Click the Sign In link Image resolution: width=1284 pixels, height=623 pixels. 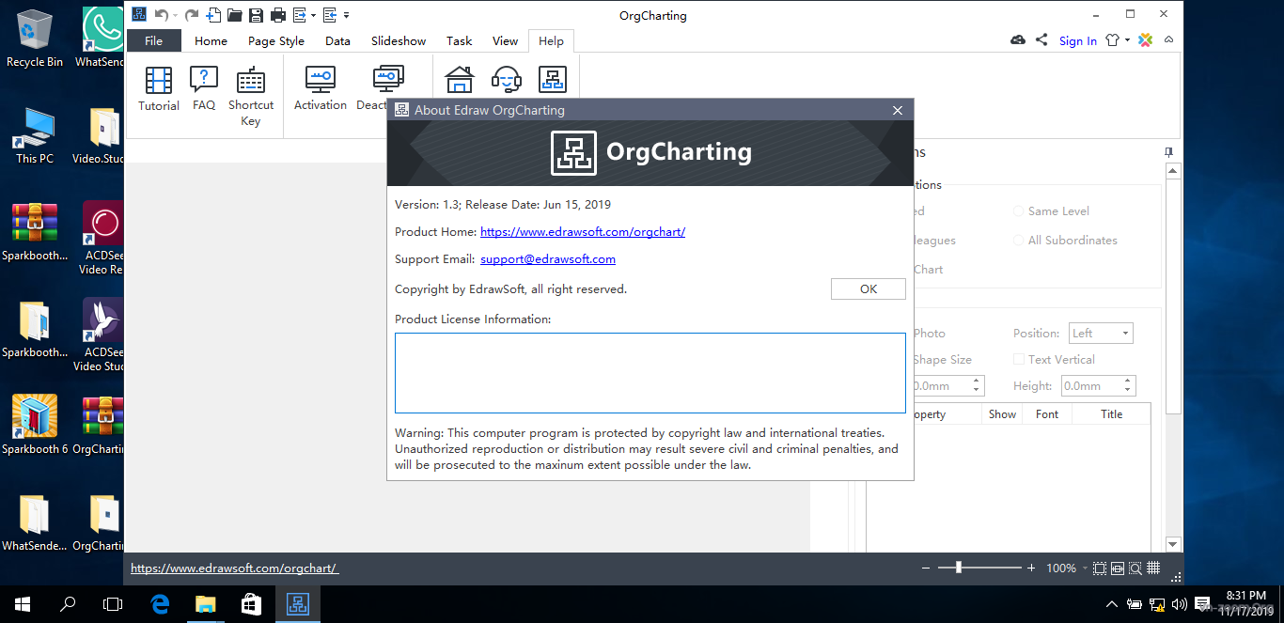[1078, 40]
